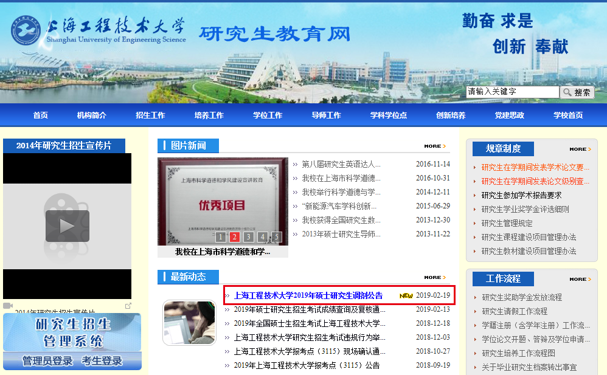Click 考生登录 in the recruitment system

[102, 360]
